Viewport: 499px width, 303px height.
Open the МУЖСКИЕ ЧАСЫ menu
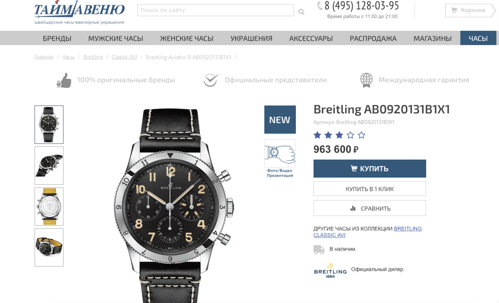coord(115,38)
